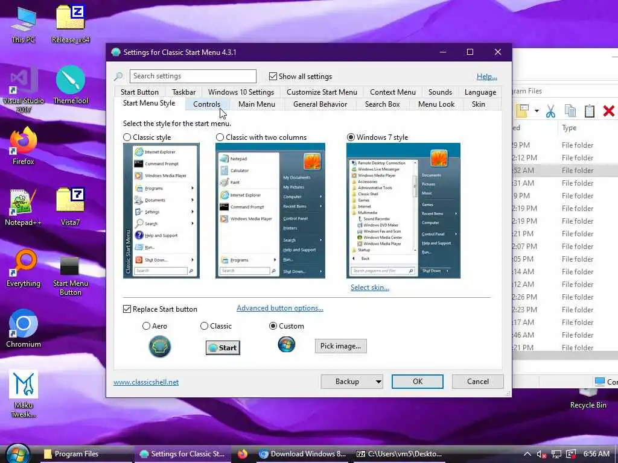Click the red Delete X in Explorer
618x463 pixels.
coord(609,111)
